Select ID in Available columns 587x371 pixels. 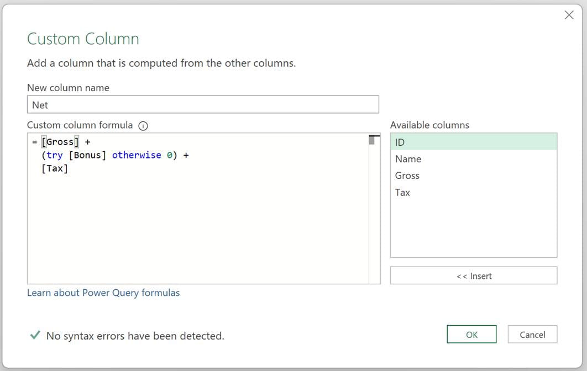[474, 142]
